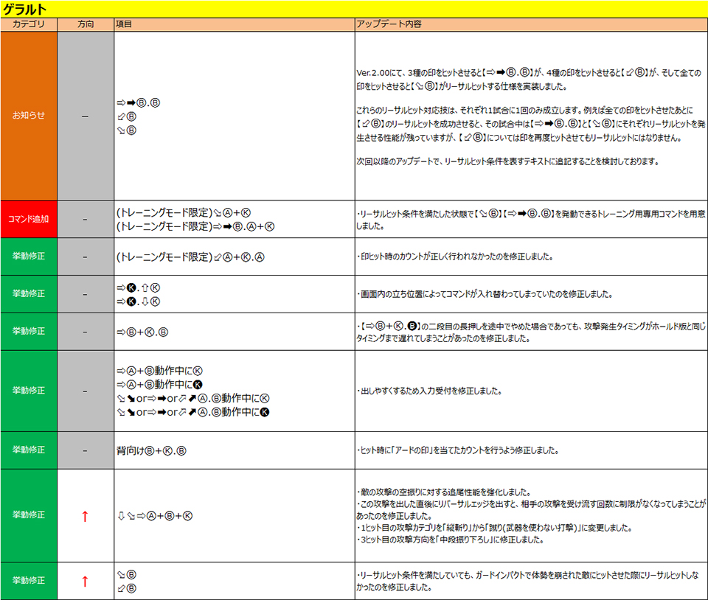The height and width of the screenshot is (600, 708).
Task: Click the ⇩⬂⇨Ⓐ+Ⓑ+Ⓚ command entry
Action: tap(155, 516)
